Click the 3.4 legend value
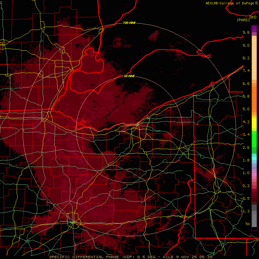The width and height of the screenshot is (259, 259). click(x=246, y=135)
